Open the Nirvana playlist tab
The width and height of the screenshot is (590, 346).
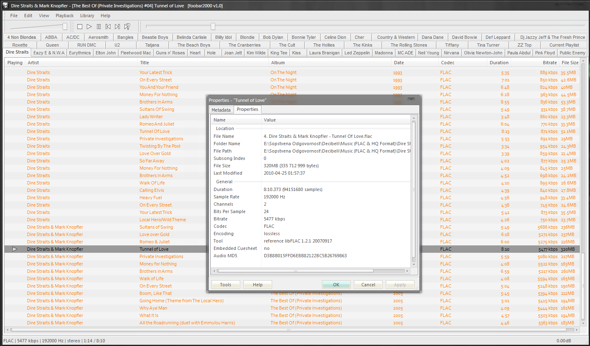coord(451,53)
